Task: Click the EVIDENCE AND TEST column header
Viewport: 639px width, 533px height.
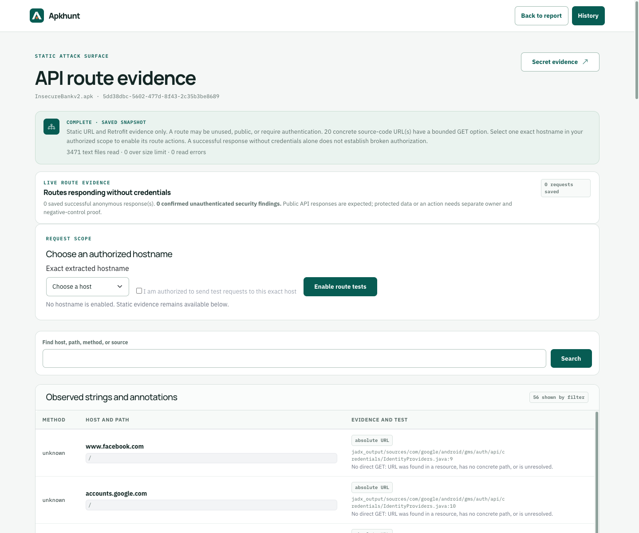Action: 379,420
